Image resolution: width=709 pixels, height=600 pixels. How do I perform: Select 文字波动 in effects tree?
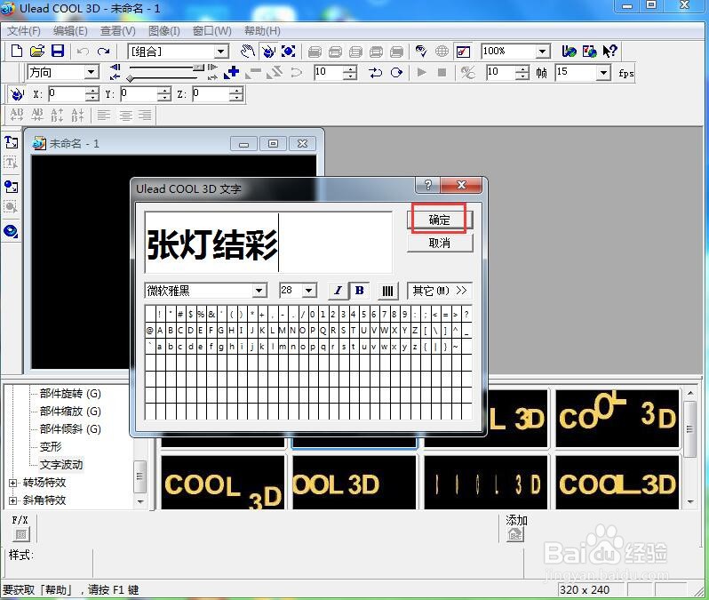coord(61,464)
